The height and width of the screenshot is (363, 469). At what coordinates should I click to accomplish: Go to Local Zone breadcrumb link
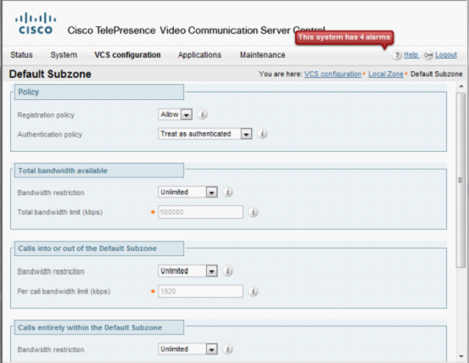pyautogui.click(x=386, y=74)
